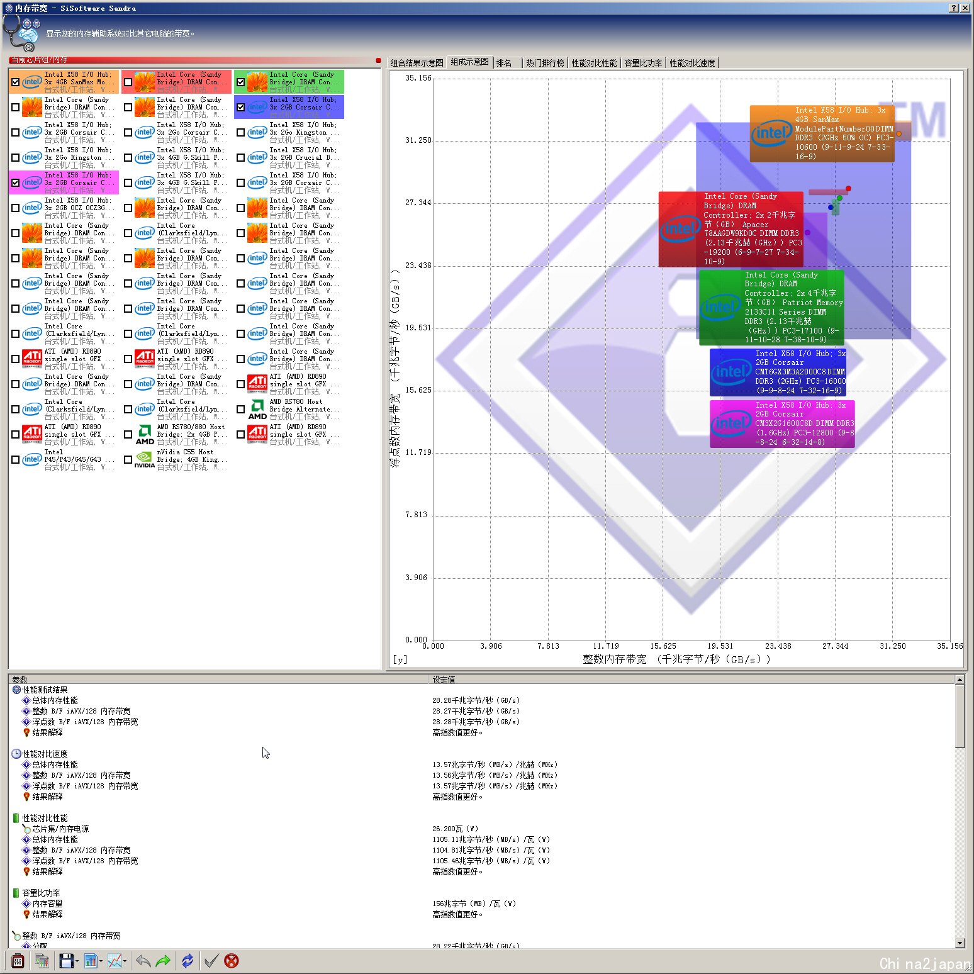This screenshot has width=974, height=974.
Task: Click orange Intel X58 SanMax label in chart
Action: point(822,133)
